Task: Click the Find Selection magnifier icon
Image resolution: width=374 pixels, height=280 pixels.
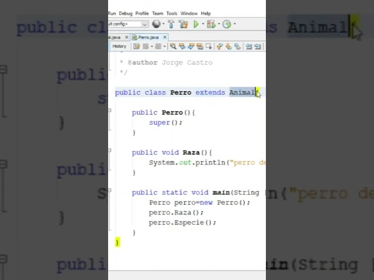Action: (x=173, y=47)
